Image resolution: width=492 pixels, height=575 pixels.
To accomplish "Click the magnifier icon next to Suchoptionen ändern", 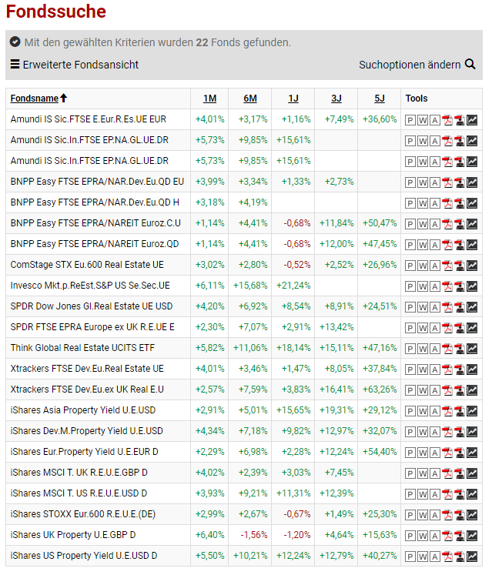I will coord(470,65).
